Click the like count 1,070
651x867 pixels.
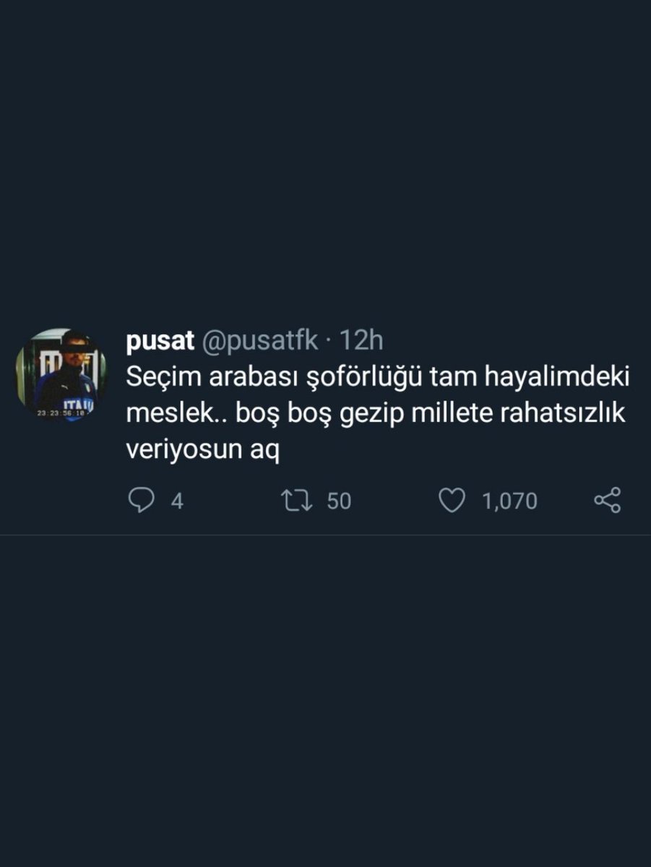509,501
